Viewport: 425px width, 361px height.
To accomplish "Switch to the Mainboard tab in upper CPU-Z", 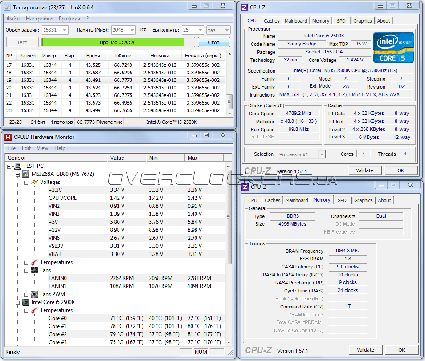I will tap(296, 21).
